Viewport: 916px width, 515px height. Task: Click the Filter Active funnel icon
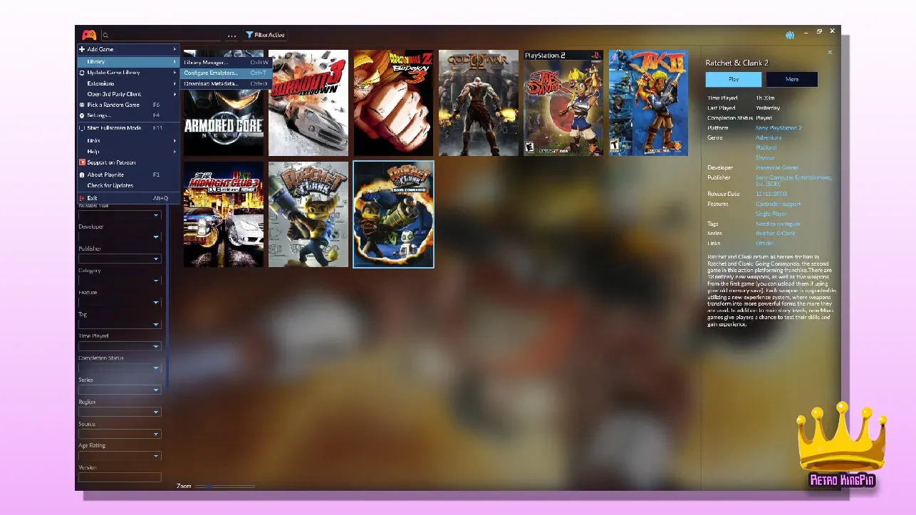pyautogui.click(x=249, y=35)
